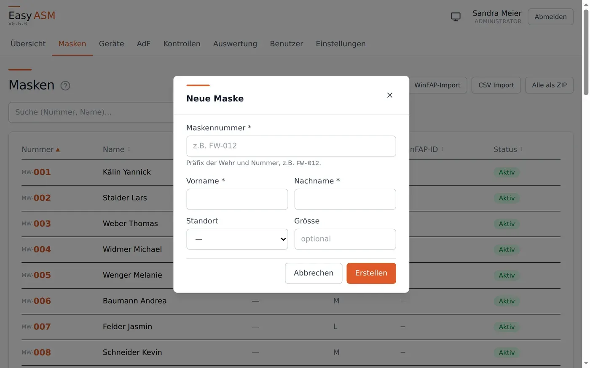Click the Easy ASM logo
590x368 pixels.
(32, 16)
